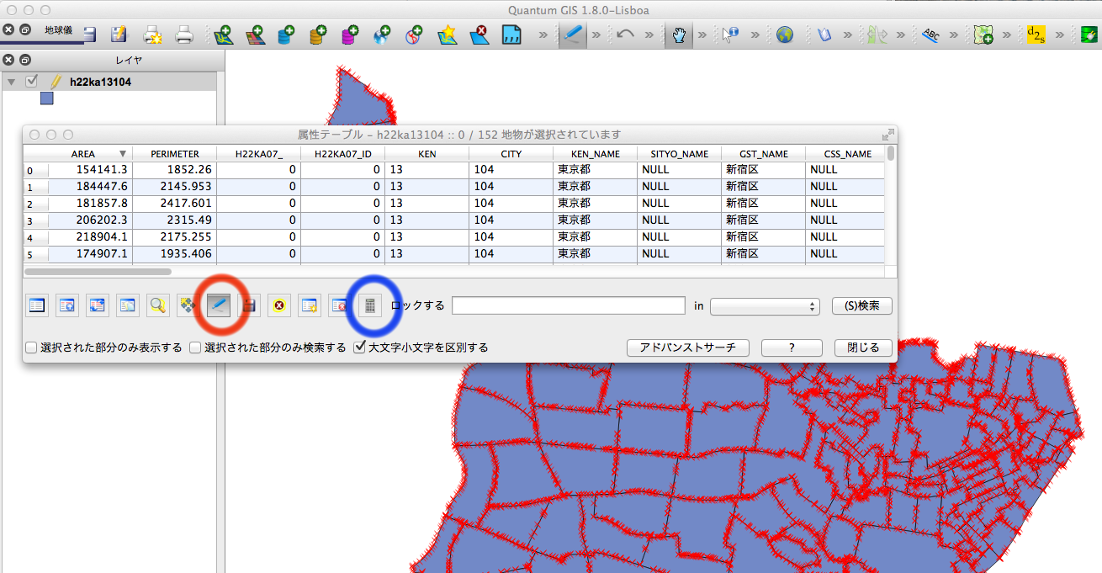Click the magnifier zoom-to-selection icon in table
The image size is (1102, 573).
157,305
